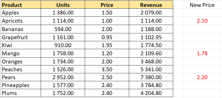Select the Pineapples product cell
This screenshot has height=98, width=222.
point(21,85)
